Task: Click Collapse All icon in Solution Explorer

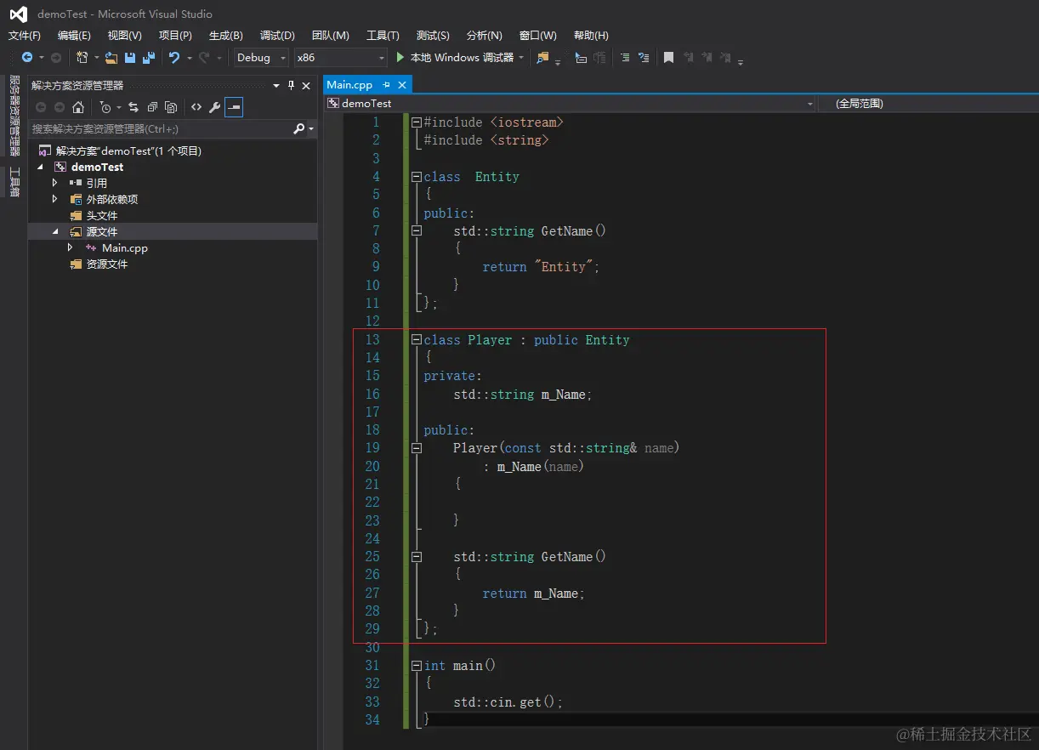Action: tap(152, 107)
